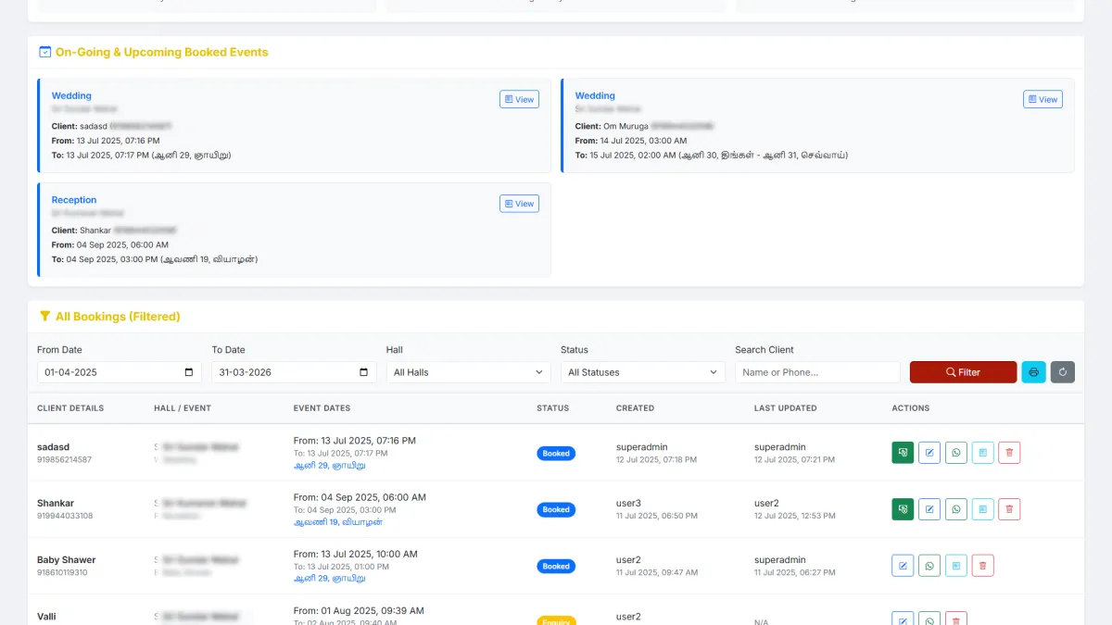This screenshot has height=625, width=1112.
Task: View Shankar Reception event card
Action: pos(519,204)
